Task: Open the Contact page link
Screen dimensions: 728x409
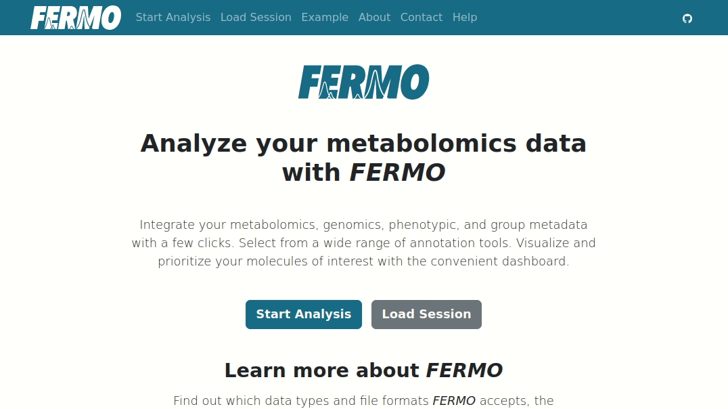Action: tap(421, 17)
